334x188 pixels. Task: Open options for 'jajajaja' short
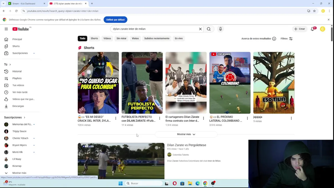(x=291, y=118)
